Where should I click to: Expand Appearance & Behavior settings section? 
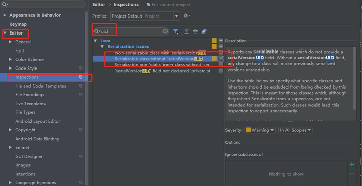click(5, 15)
